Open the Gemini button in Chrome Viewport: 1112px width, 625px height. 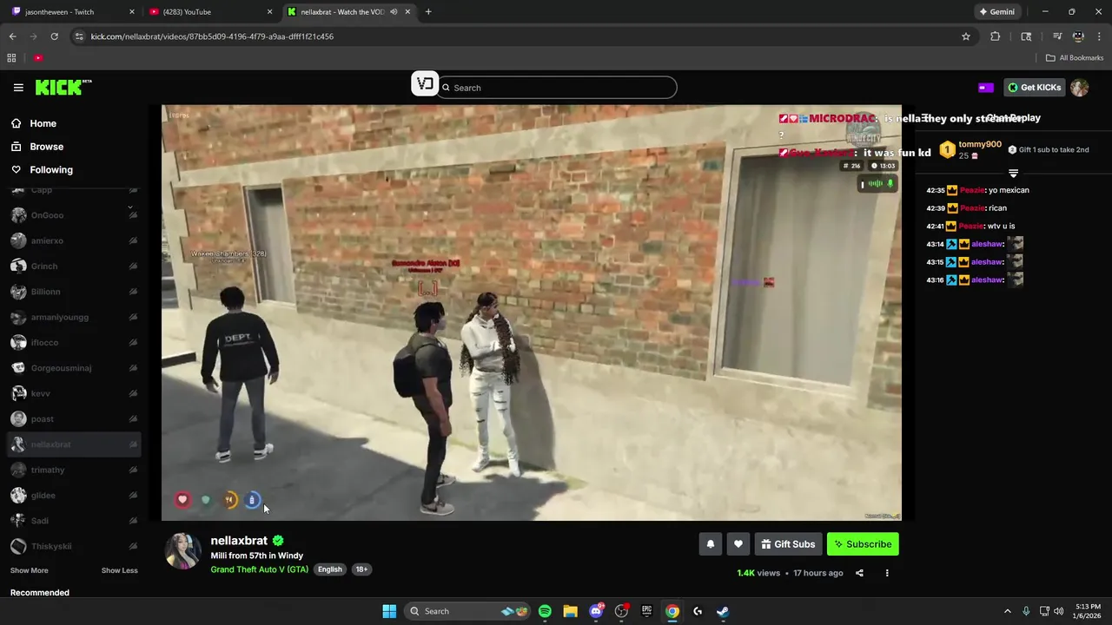(x=996, y=12)
